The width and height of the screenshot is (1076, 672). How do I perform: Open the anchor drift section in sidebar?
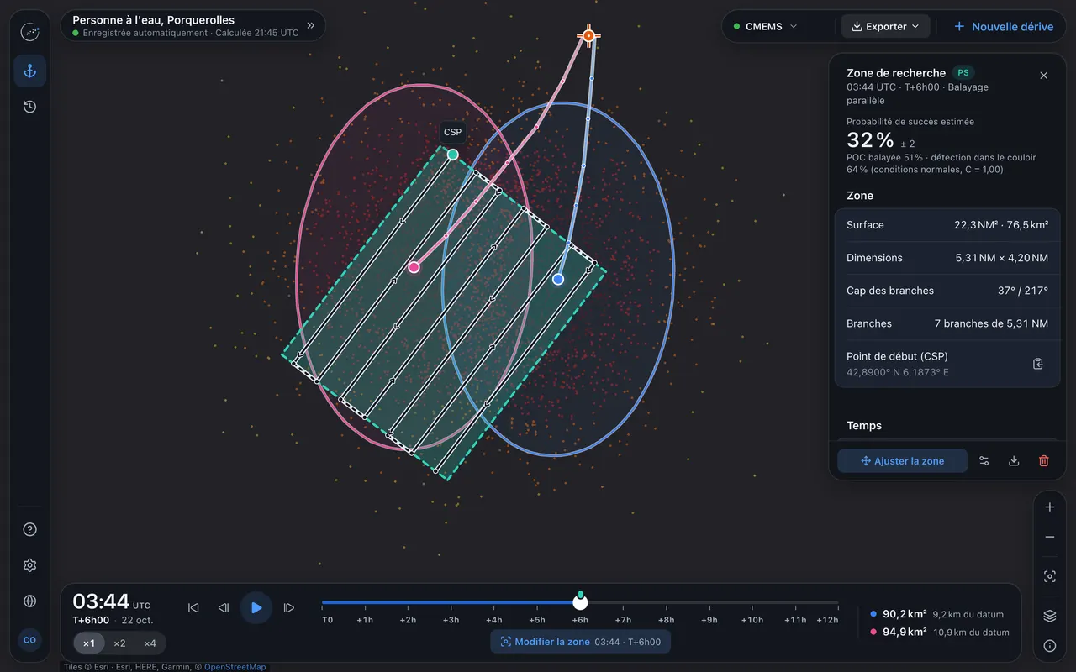coord(29,71)
